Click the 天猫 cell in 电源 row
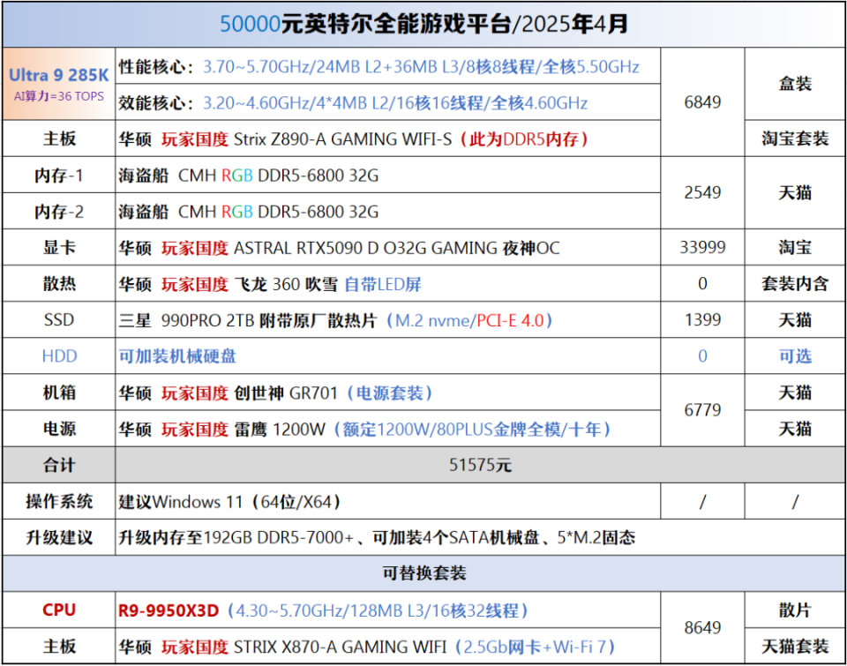The height and width of the screenshot is (666, 847). pyautogui.click(x=795, y=429)
